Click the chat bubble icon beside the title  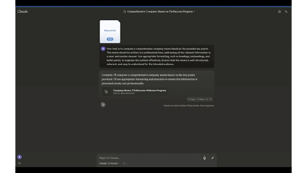(x=125, y=12)
